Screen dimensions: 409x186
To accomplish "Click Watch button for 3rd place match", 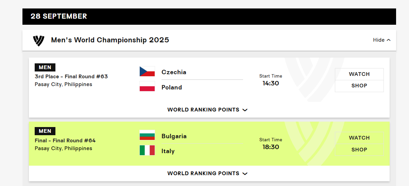I will click(359, 74).
